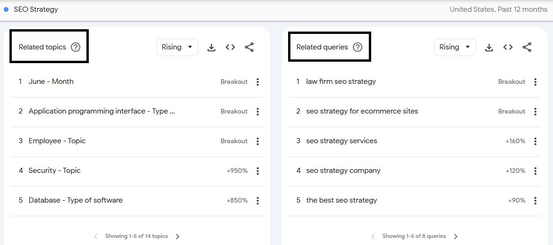Viewport: 553px width, 245px height.
Task: Go to previous page of related queries
Action: (373, 237)
